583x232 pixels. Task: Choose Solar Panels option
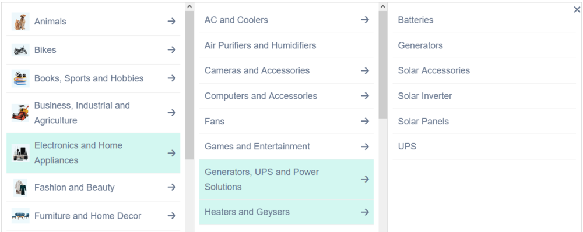423,121
